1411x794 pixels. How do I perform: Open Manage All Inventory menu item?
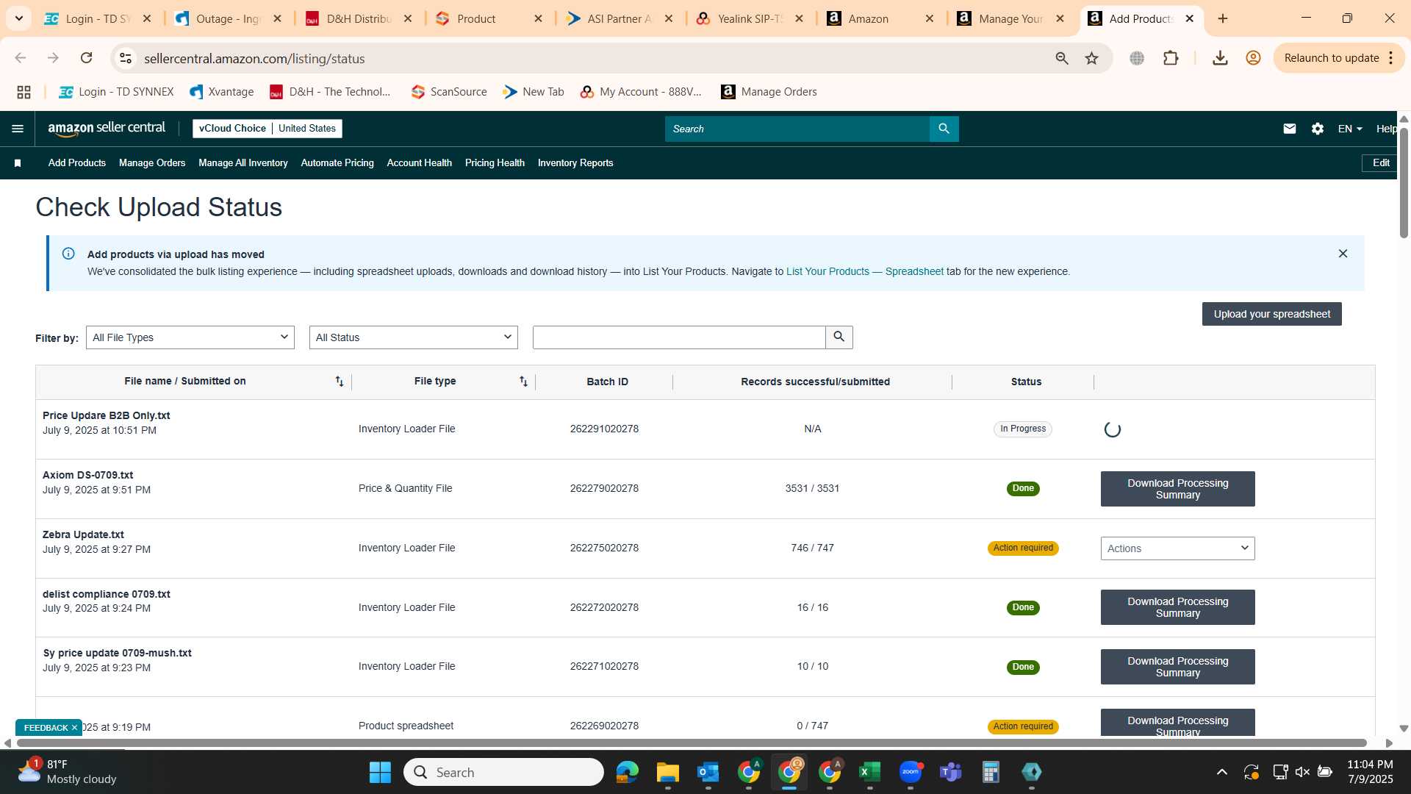243,163
